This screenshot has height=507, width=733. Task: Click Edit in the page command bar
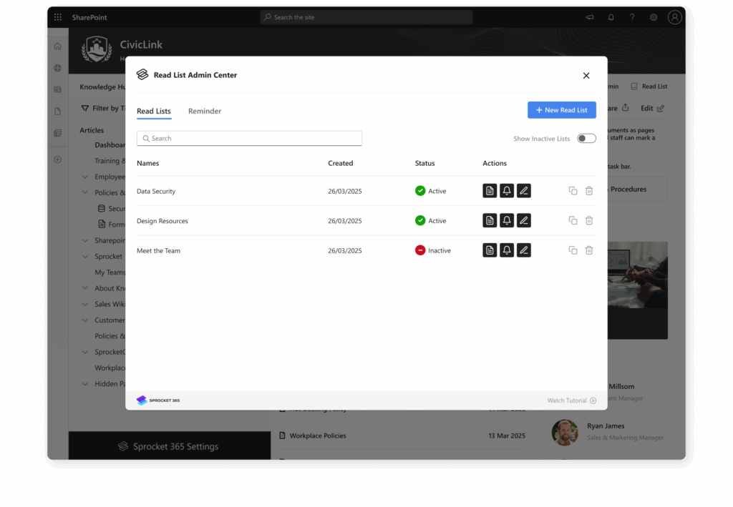[652, 108]
